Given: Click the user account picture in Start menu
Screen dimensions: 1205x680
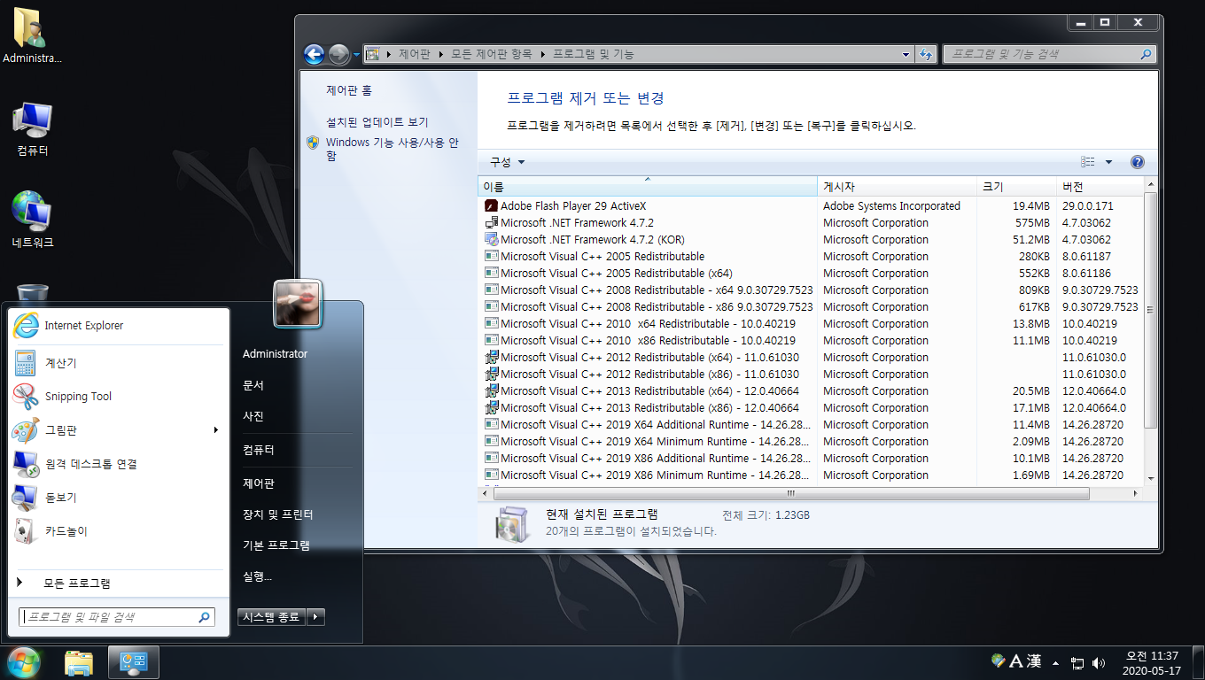Looking at the screenshot, I should [x=298, y=304].
